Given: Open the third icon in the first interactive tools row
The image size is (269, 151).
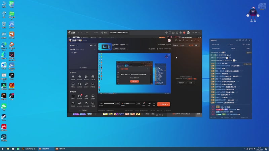Looking at the screenshot, I should pyautogui.click(x=86, y=77).
